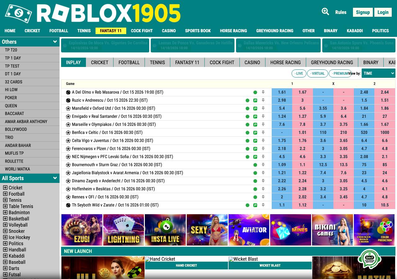
Task: Select WORLI MATKA in the Others list
Action: [x=30, y=169]
